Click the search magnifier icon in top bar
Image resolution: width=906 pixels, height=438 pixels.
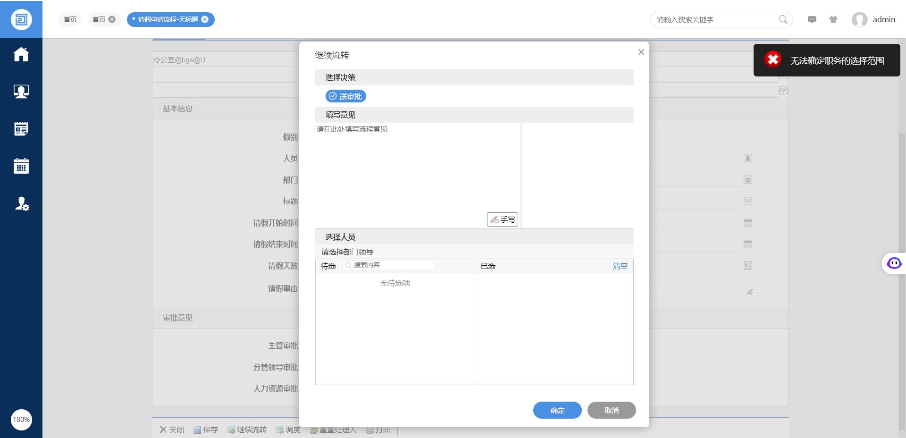pyautogui.click(x=783, y=19)
